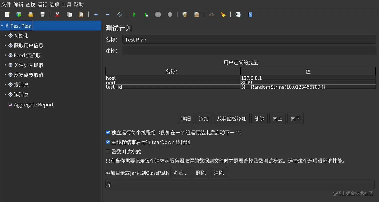Screen dimensions: 379x202
Task: Save the test plan using the save icon
Action: tap(43, 14)
